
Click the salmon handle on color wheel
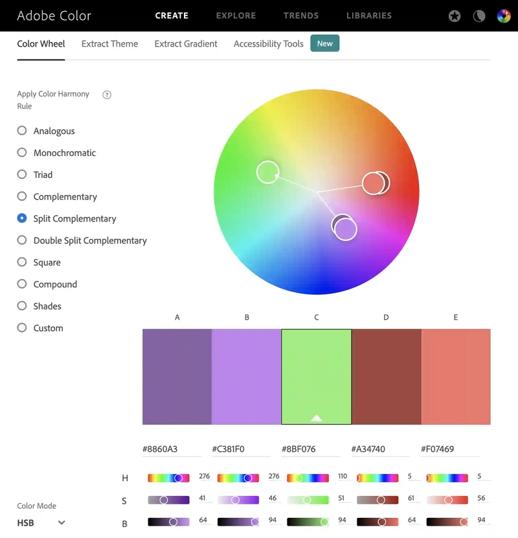click(x=373, y=184)
